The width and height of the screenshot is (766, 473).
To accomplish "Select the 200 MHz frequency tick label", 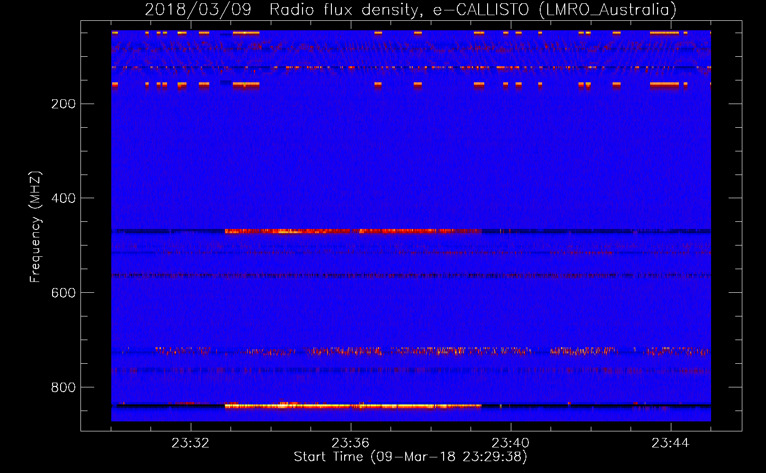I will tap(63, 104).
